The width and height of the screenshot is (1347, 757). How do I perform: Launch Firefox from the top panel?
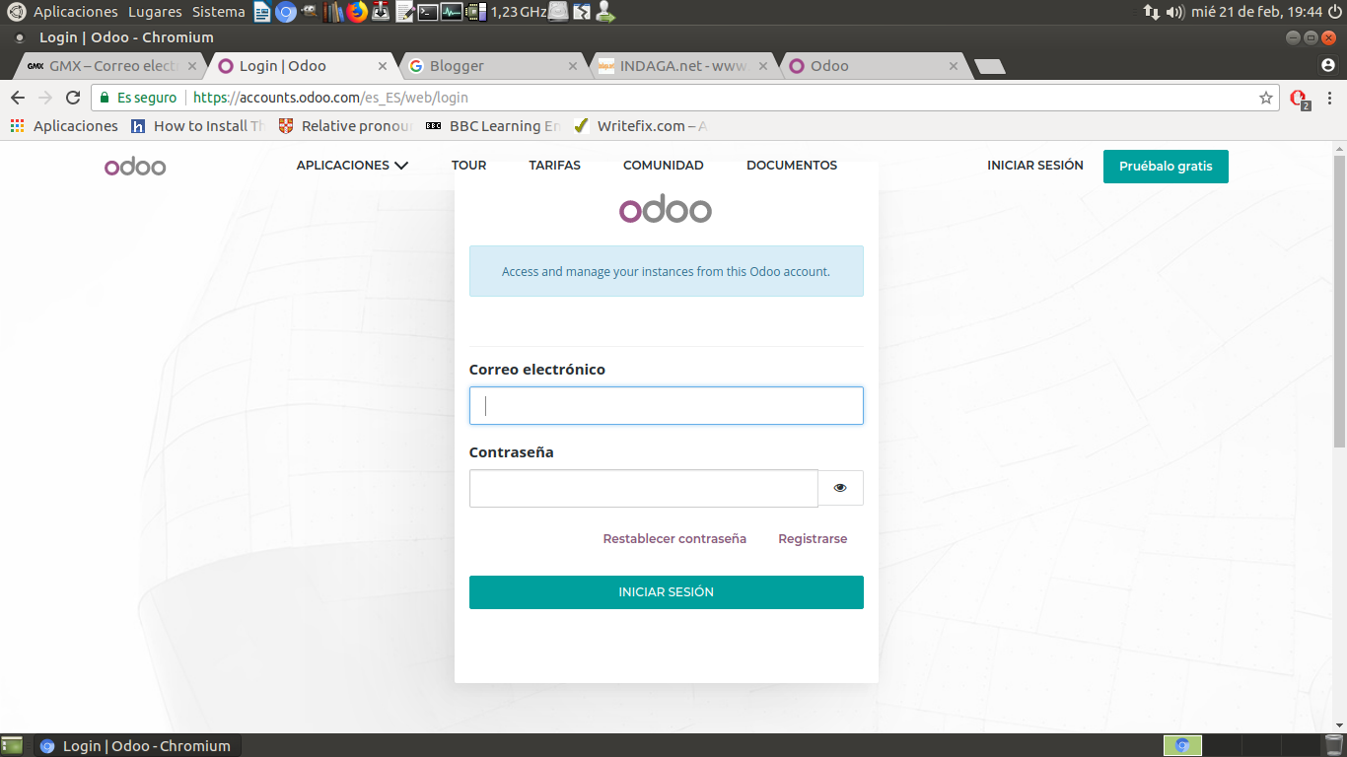(x=357, y=12)
